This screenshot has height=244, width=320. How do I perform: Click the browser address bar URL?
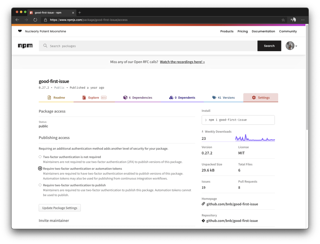coord(89,20)
